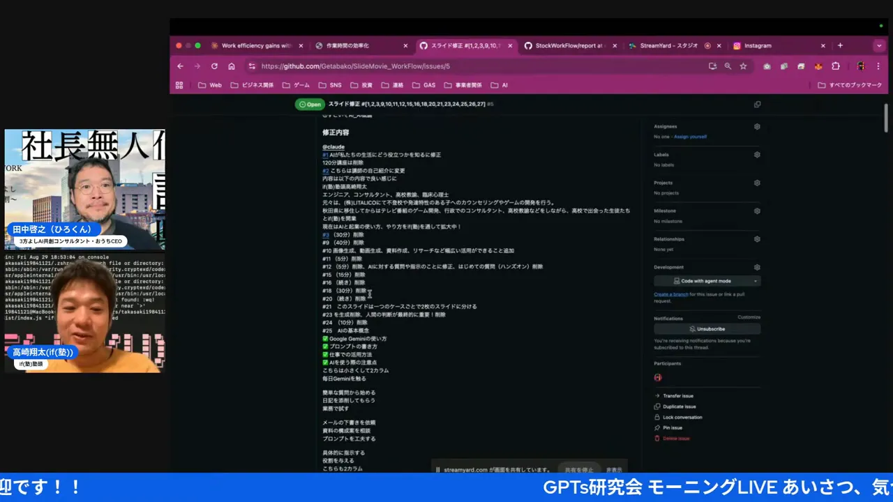
Task: Open the browser bookmarks star icon
Action: click(742, 66)
